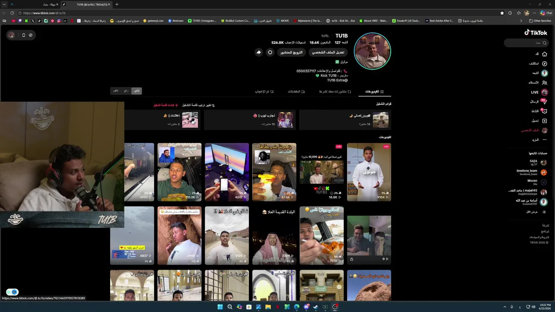Open the Windows Start menu
Image resolution: width=555 pixels, height=312 pixels.
(x=220, y=307)
